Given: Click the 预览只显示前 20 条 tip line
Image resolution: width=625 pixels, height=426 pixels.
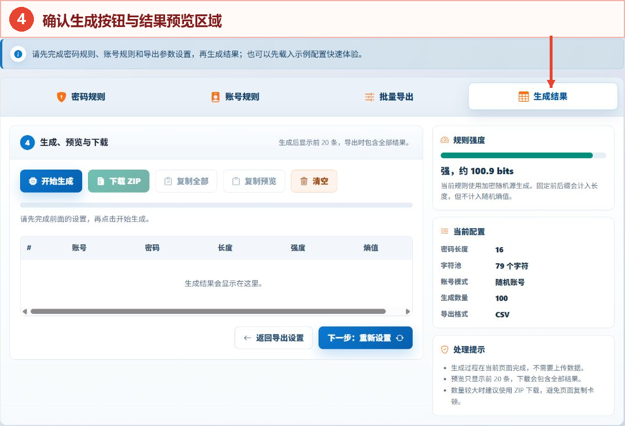Looking at the screenshot, I should pyautogui.click(x=517, y=379).
